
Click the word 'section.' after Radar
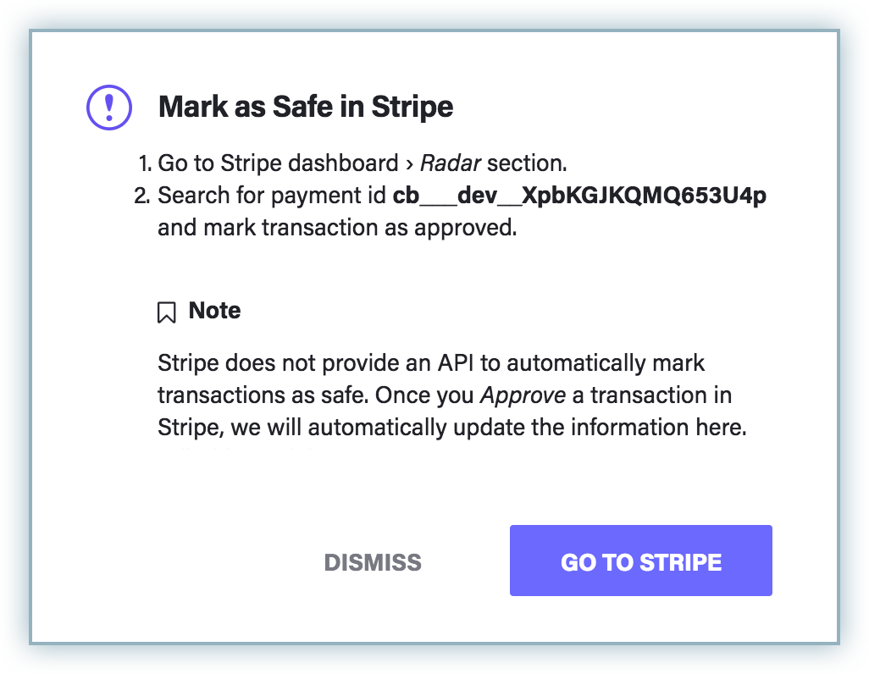pyautogui.click(x=527, y=163)
